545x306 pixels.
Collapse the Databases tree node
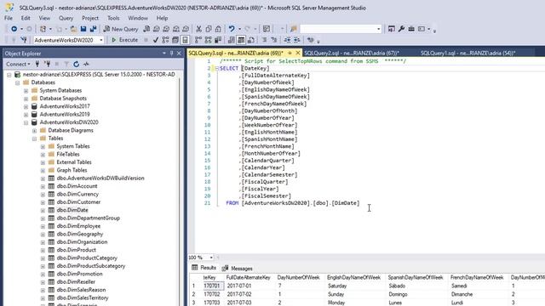click(17, 82)
